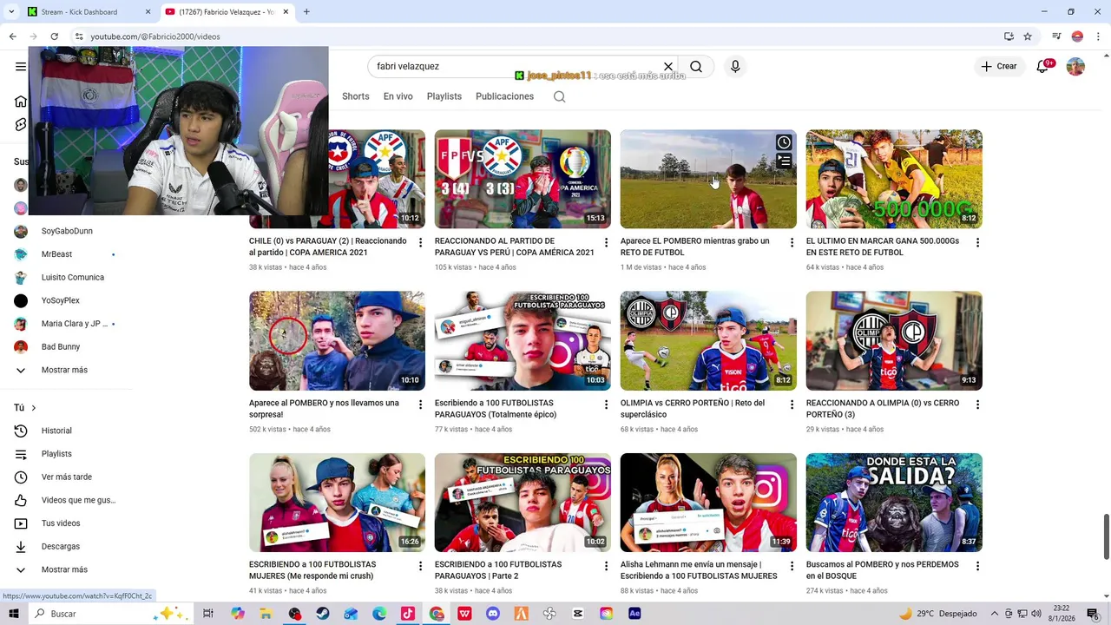Screen dimensions: 1111x625
Task: Clear the search box text
Action: coord(668,67)
